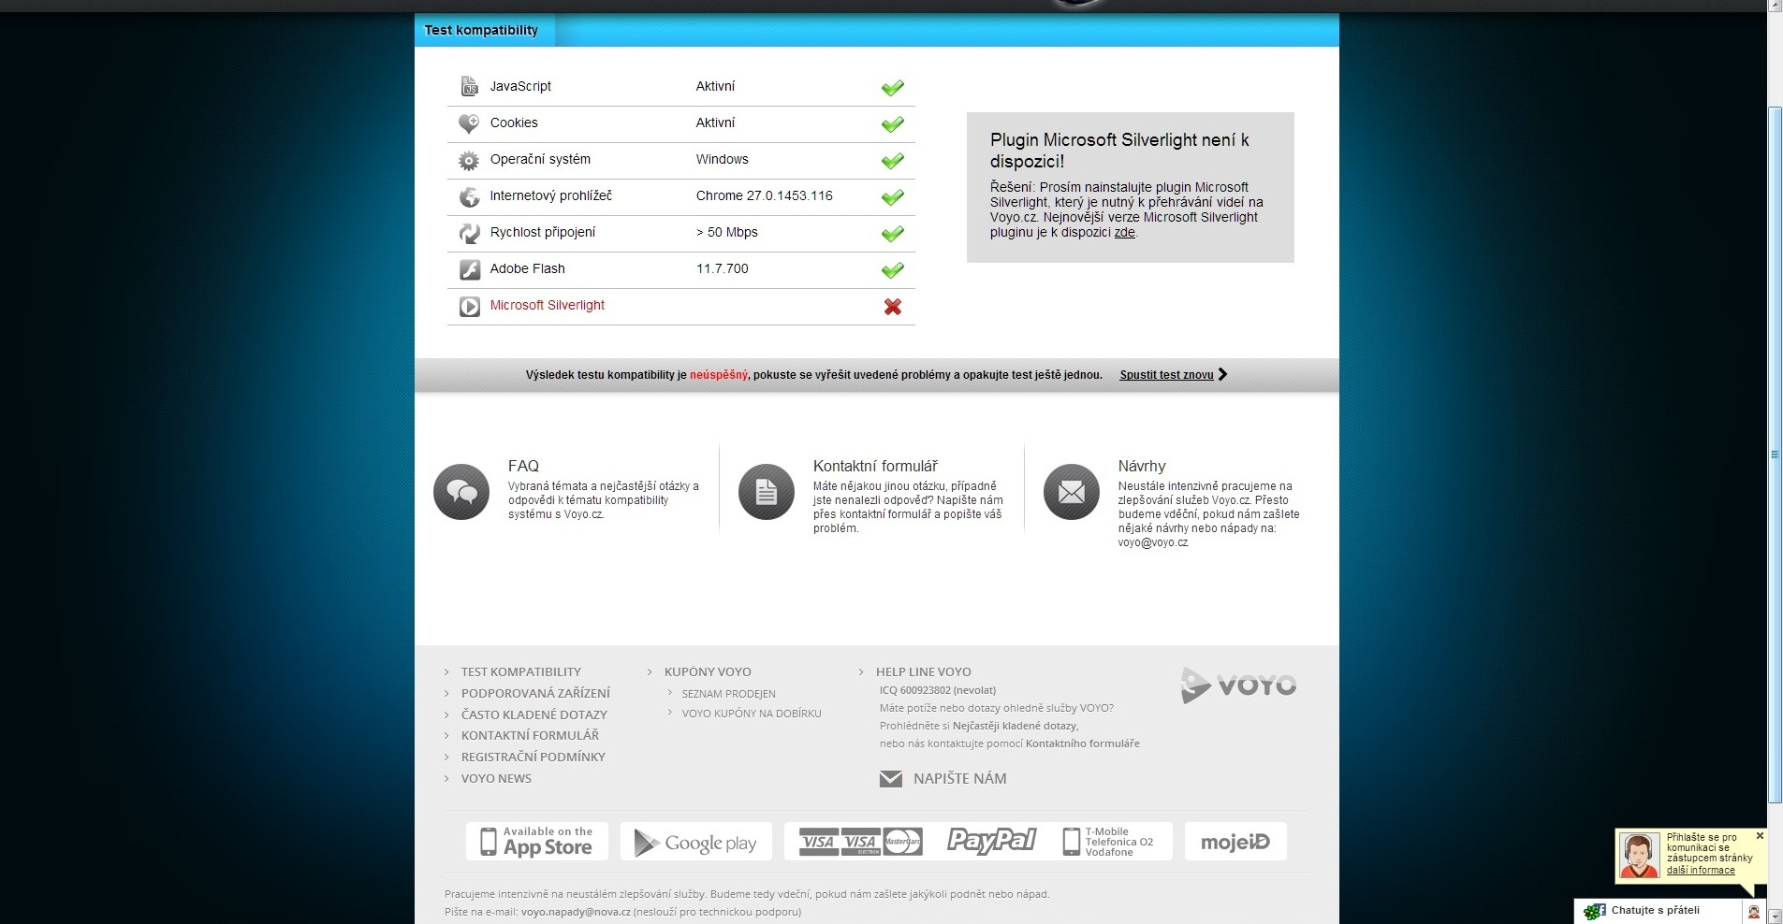Screen dimensions: 1783x924
Task: Open the Návrhy envelope icon
Action: click(x=1072, y=491)
